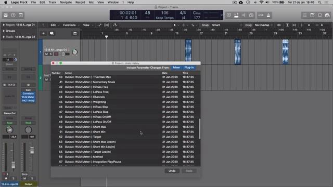Open List Editors icon at top right
The width and height of the screenshot is (333, 187).
305,15
